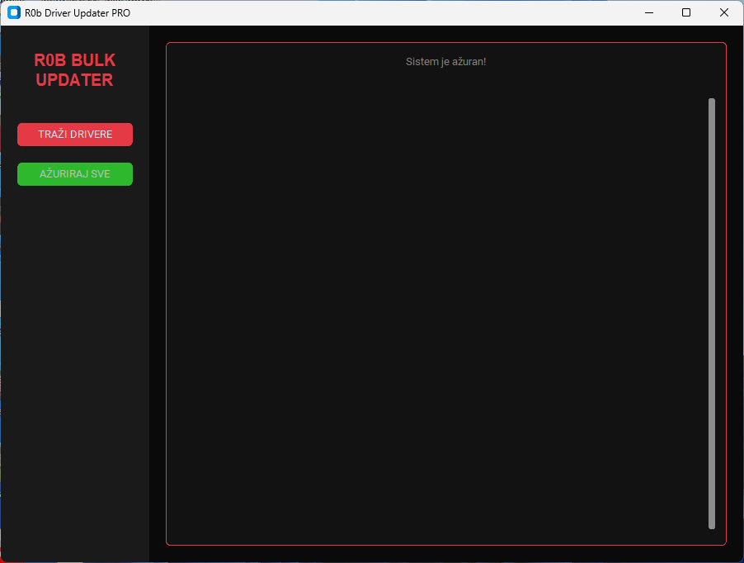The image size is (744, 563).
Task: Close the R0b Driver Updater PRO window
Action: point(724,13)
